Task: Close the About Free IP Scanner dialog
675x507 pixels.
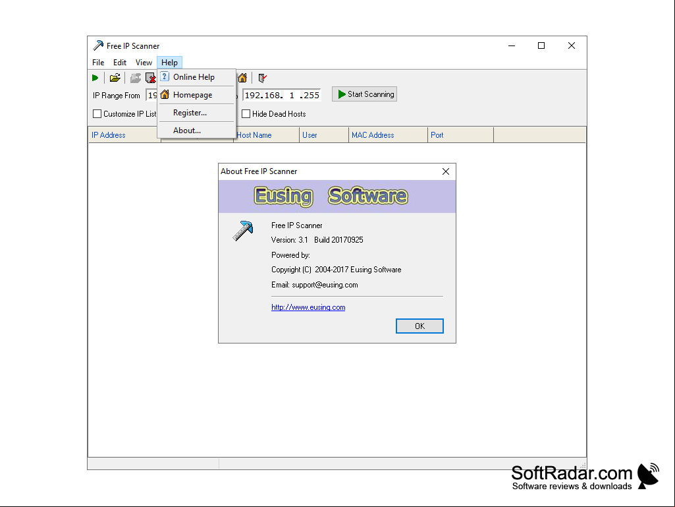Action: click(x=446, y=171)
